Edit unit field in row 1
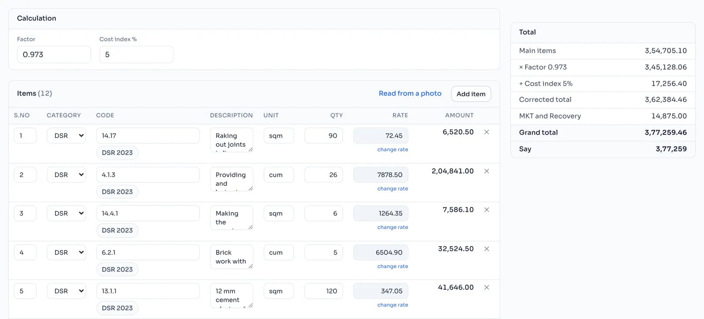Viewport: 704px width, 319px height. coord(279,136)
